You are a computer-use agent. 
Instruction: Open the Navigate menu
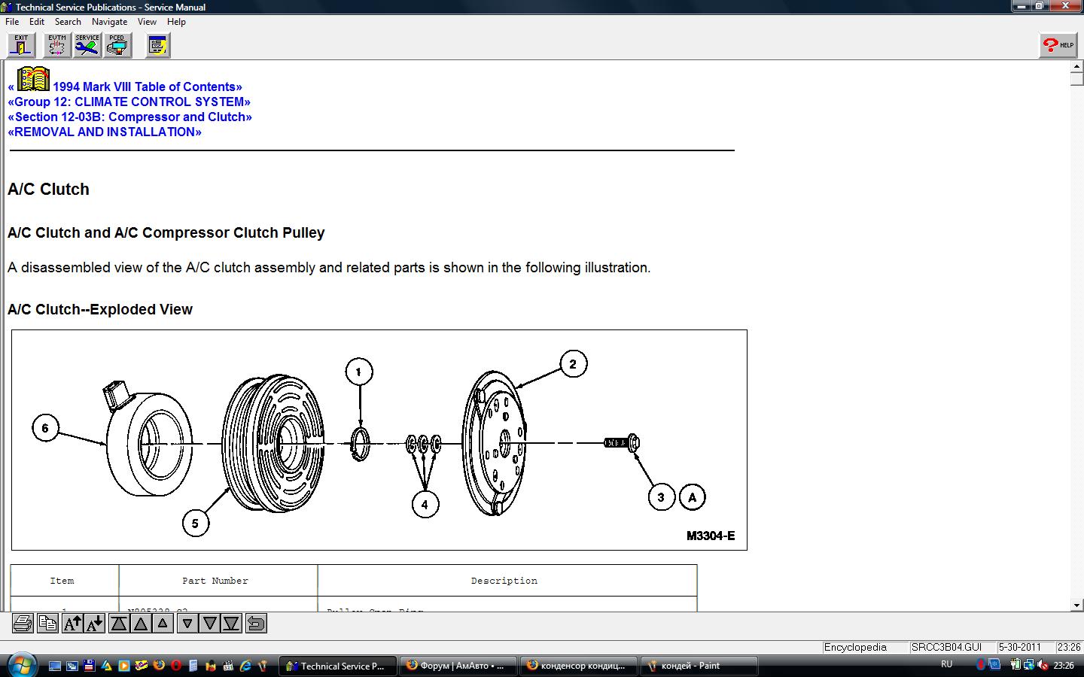pyautogui.click(x=109, y=22)
